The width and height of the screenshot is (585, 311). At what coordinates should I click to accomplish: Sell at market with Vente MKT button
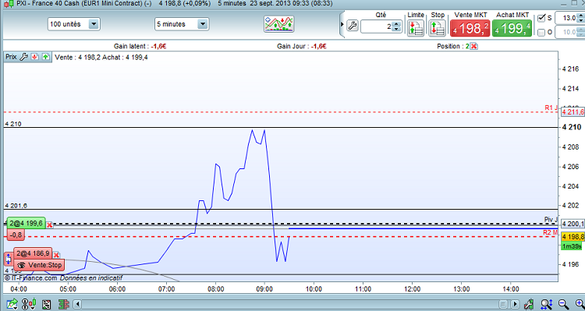(x=470, y=28)
